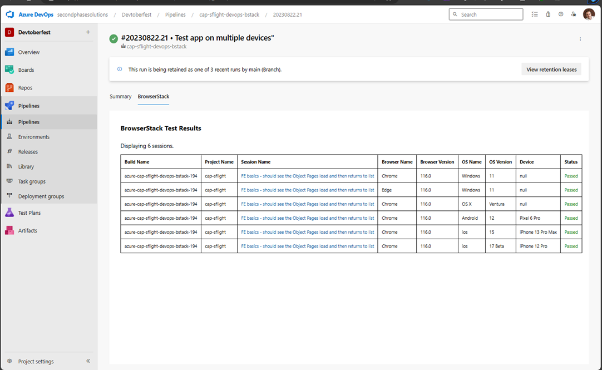Open Project settings label
The height and width of the screenshot is (370, 602).
(x=36, y=361)
